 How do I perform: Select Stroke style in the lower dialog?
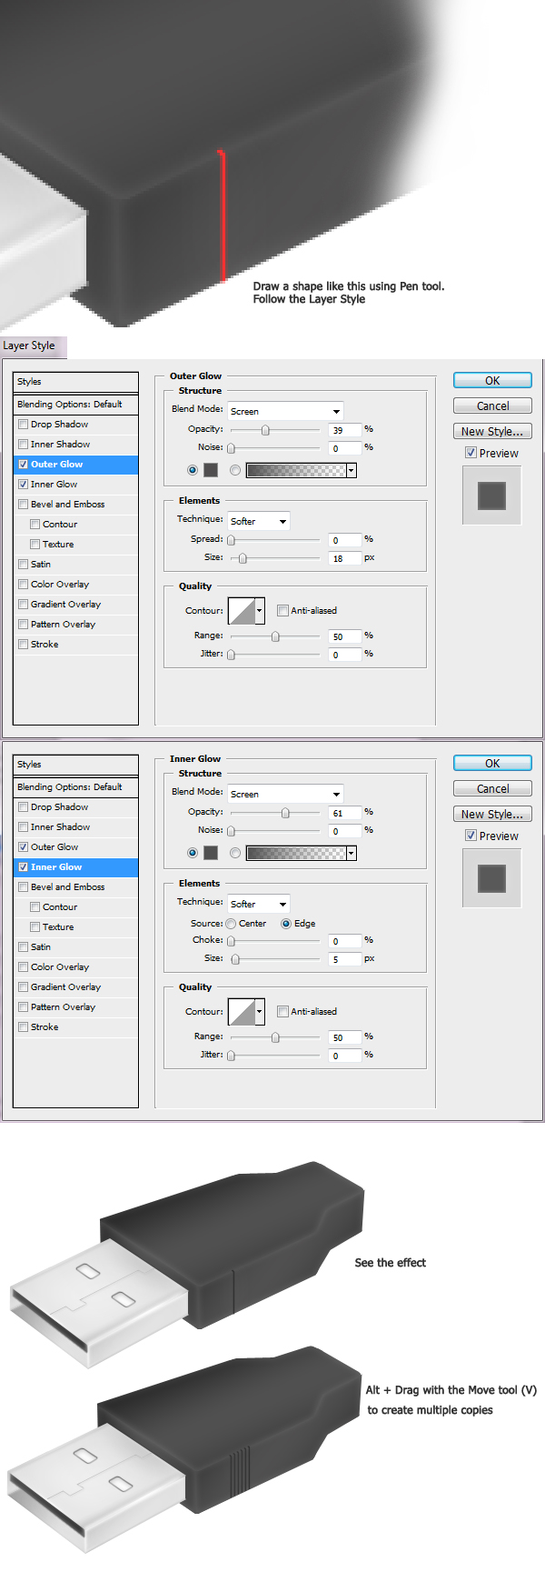pos(76,1027)
